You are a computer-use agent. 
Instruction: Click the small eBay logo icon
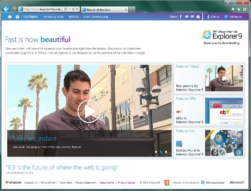(179, 112)
